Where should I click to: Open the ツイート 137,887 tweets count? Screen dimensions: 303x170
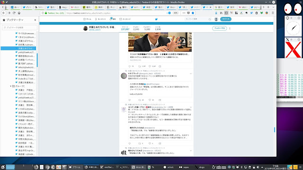(x=125, y=28)
